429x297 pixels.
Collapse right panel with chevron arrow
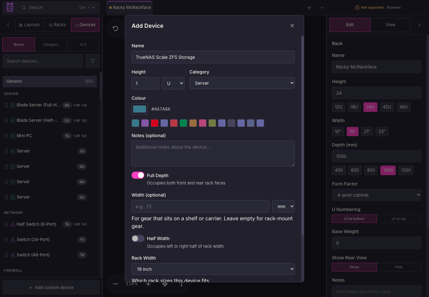pyautogui.click(x=419, y=25)
